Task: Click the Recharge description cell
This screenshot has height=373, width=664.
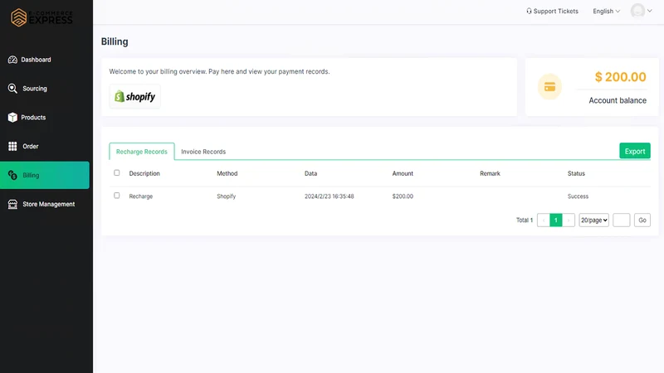Action: pyautogui.click(x=140, y=196)
